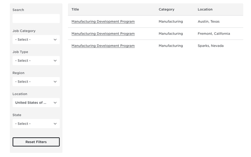The image size is (251, 157).
Task: Open the Job Category dropdown
Action: click(x=36, y=40)
